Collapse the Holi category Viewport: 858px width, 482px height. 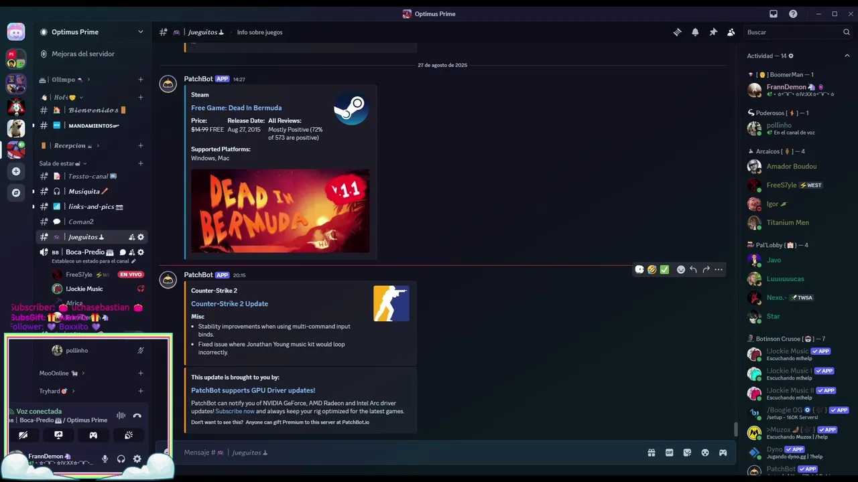tap(61, 97)
